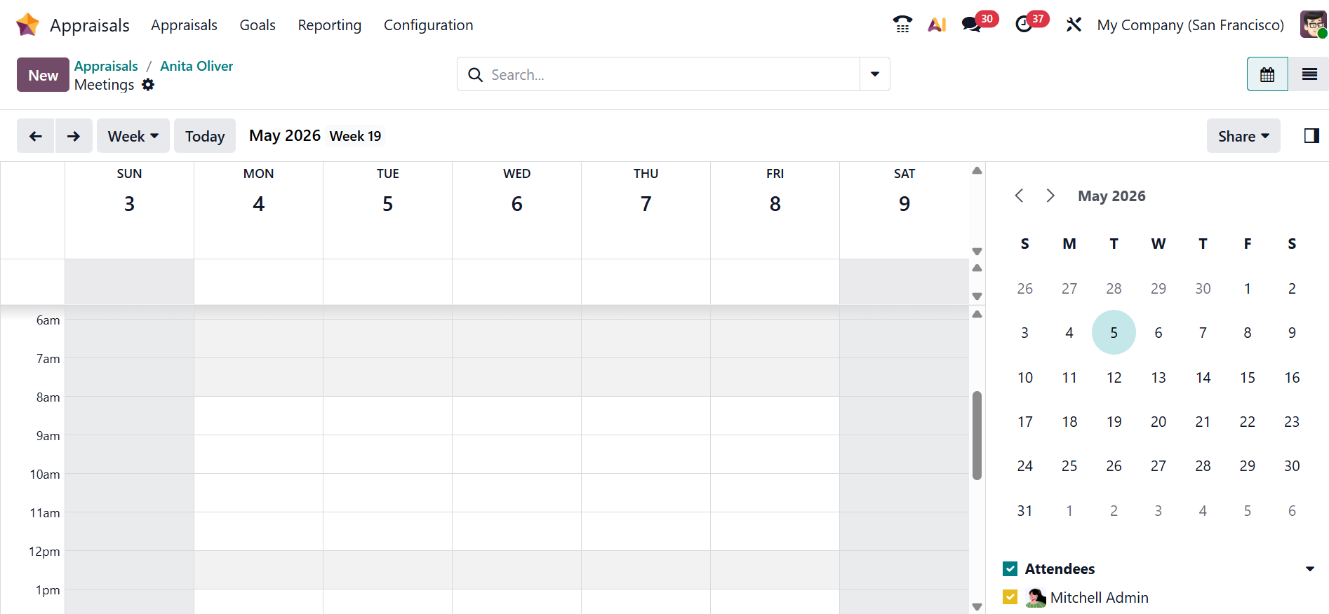Open the Configuration menu
Image resolution: width=1329 pixels, height=614 pixels.
[x=428, y=25]
